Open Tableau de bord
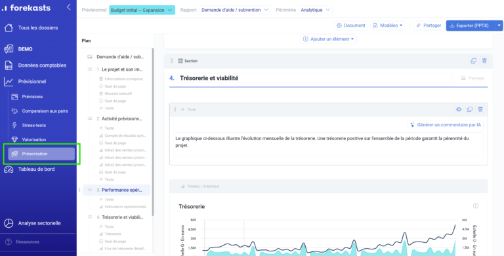The image size is (504, 256). click(30, 169)
